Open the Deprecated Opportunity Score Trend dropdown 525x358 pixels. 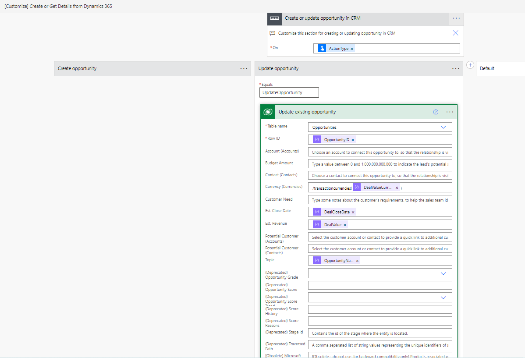click(443, 298)
